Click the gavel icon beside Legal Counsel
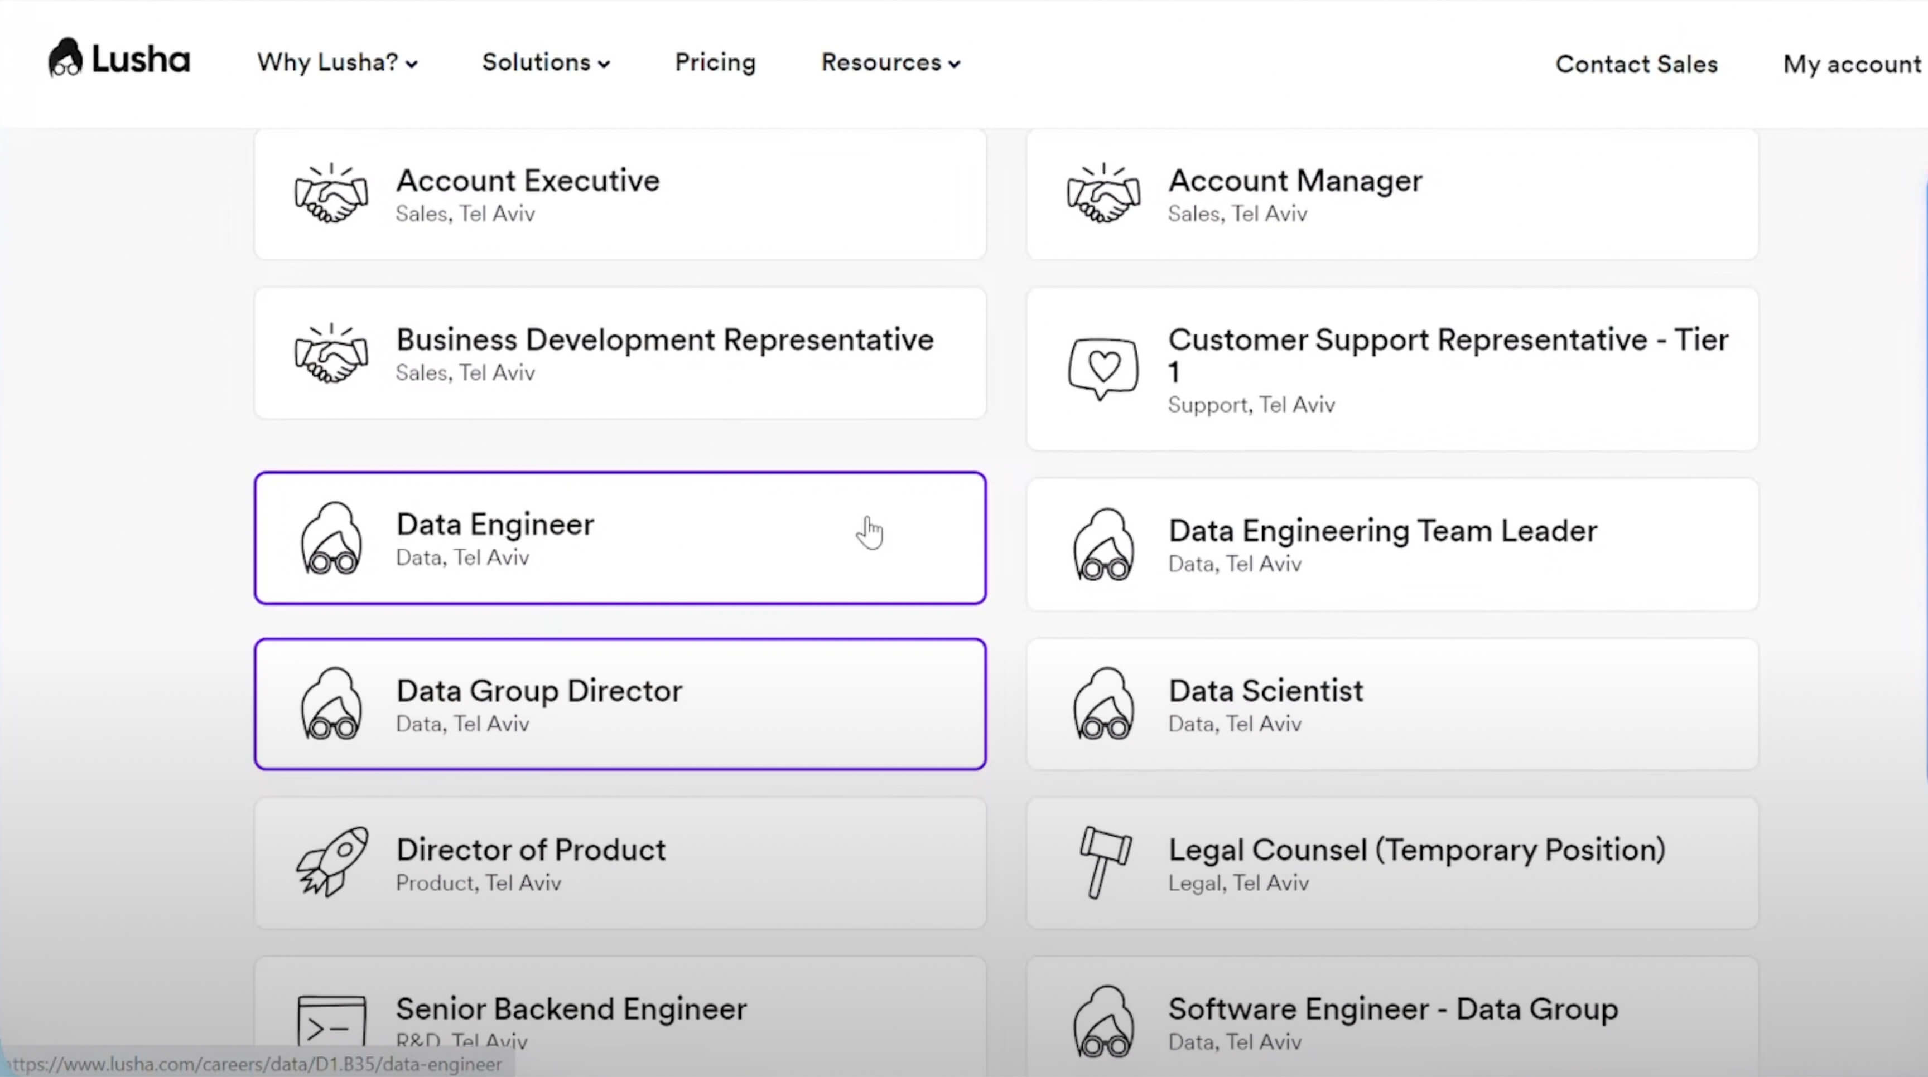The image size is (1928, 1077). point(1104,862)
